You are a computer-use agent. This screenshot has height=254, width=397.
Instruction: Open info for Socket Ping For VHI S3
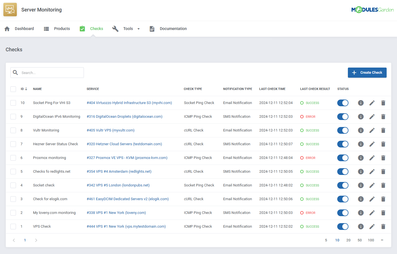pos(361,103)
